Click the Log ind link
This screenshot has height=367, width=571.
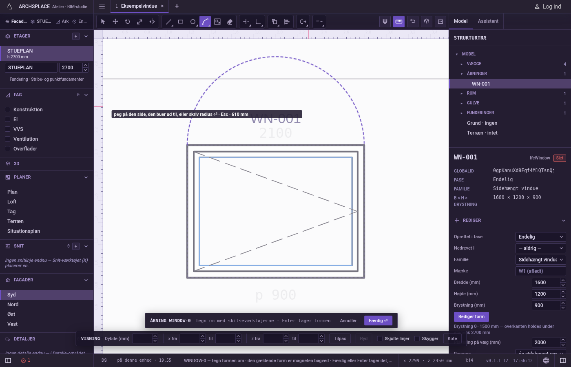click(x=548, y=7)
